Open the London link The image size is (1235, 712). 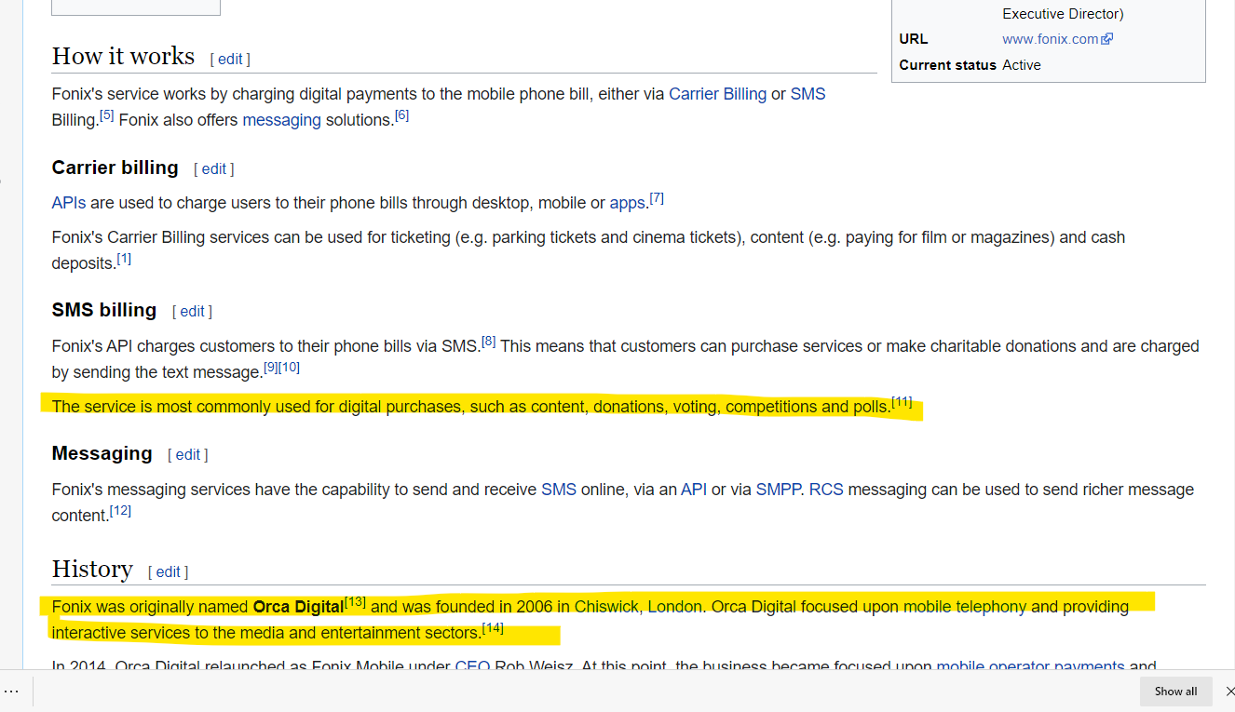tap(675, 607)
